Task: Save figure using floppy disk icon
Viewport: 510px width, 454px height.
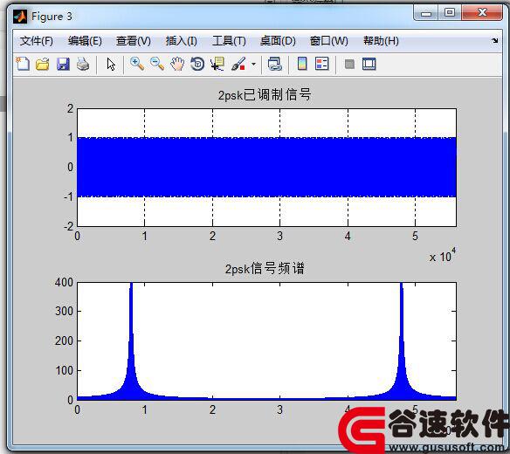Action: (63, 64)
